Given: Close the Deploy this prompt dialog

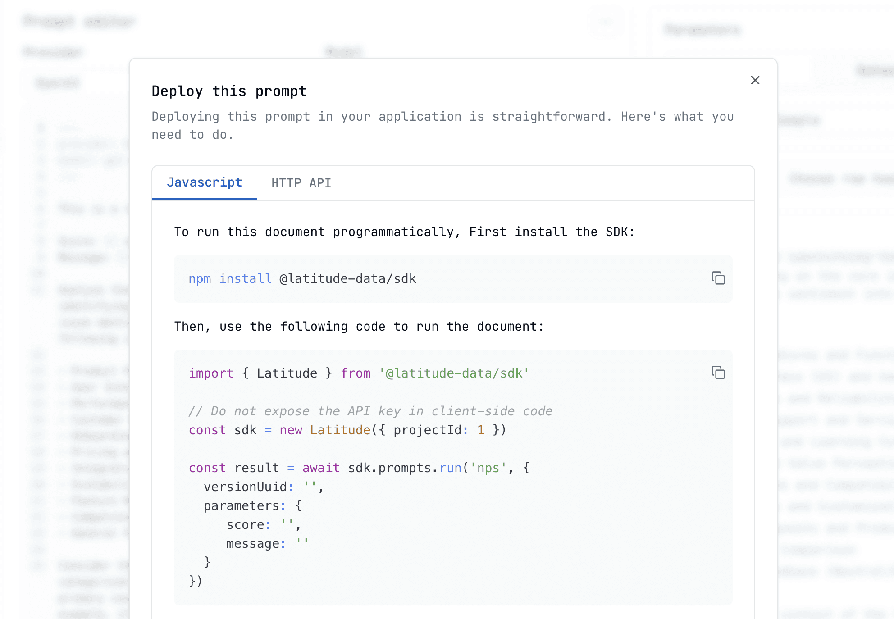Looking at the screenshot, I should point(755,80).
